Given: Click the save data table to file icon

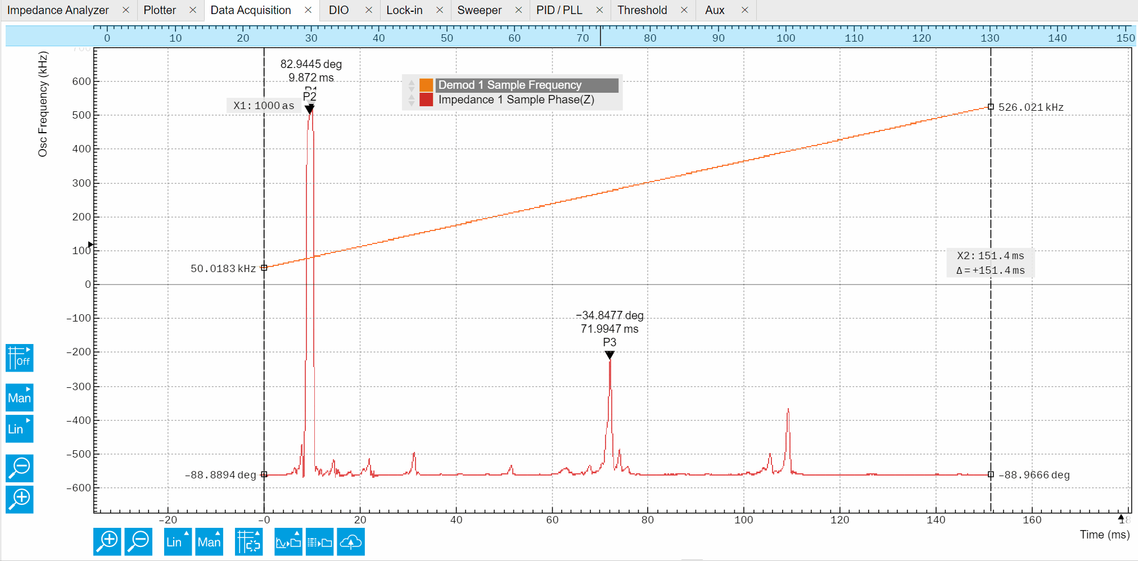Looking at the screenshot, I should [319, 541].
